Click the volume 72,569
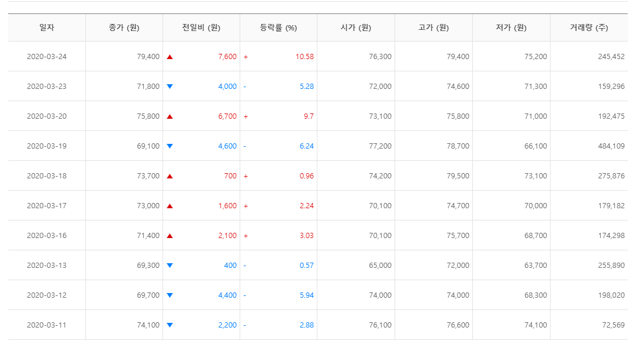The width and height of the screenshot is (633, 341). tap(613, 325)
